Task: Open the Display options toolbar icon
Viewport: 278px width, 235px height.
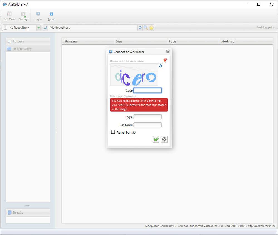Action: (23, 16)
